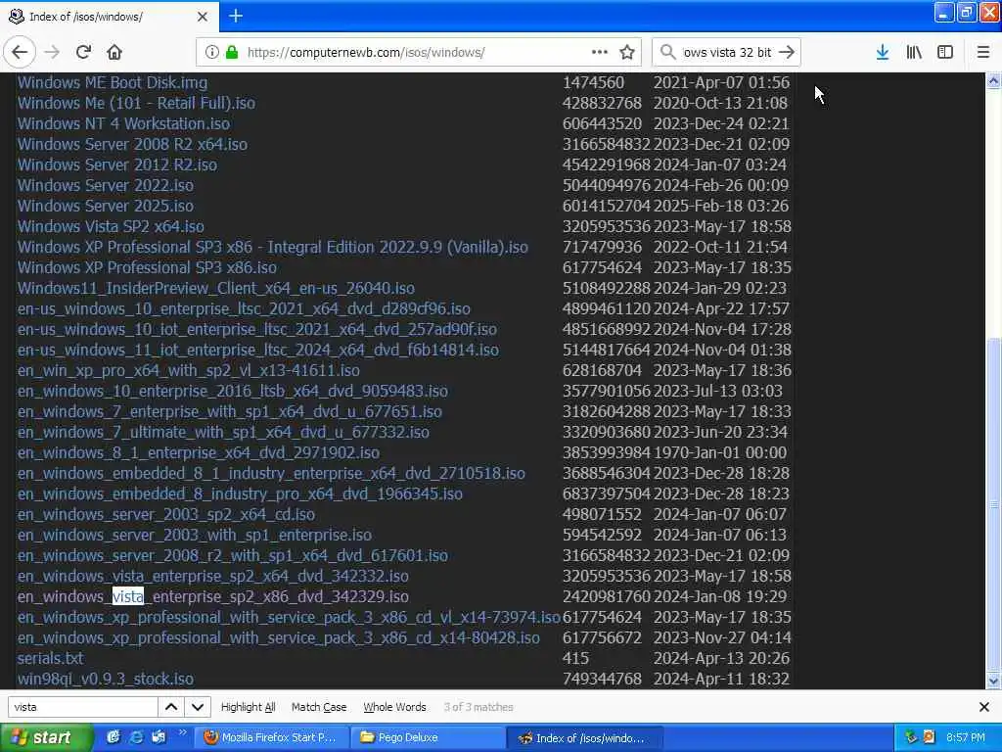Click Windows Me (101 - Retail Full).iso link
This screenshot has height=752, width=1002.
pyautogui.click(x=136, y=103)
